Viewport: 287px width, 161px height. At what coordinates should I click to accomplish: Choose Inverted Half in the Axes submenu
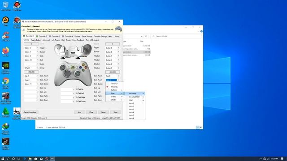[135, 97]
